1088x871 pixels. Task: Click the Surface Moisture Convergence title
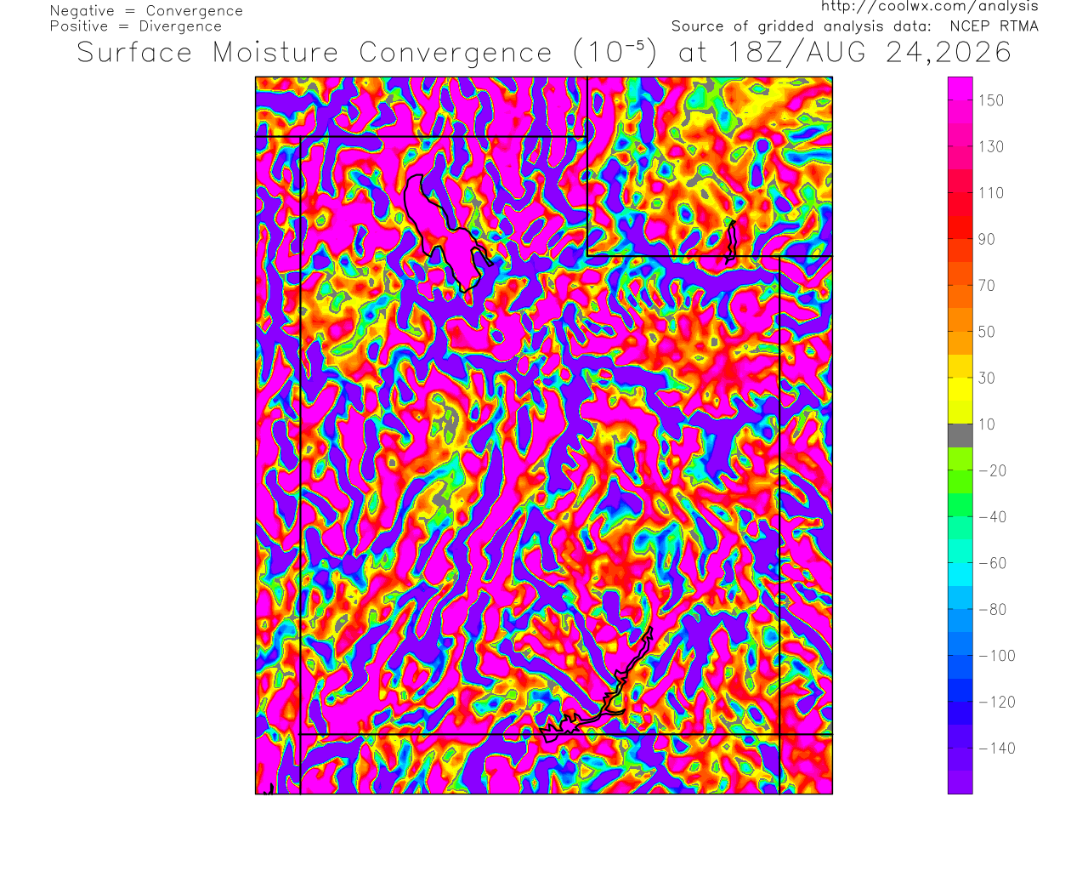pyautogui.click(x=314, y=53)
